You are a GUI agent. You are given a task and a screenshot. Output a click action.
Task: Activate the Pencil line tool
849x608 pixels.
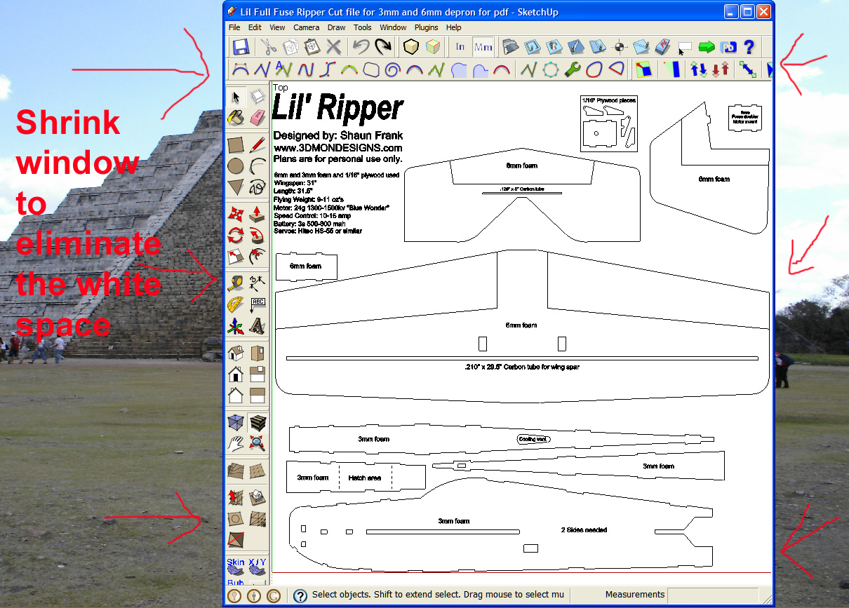258,145
